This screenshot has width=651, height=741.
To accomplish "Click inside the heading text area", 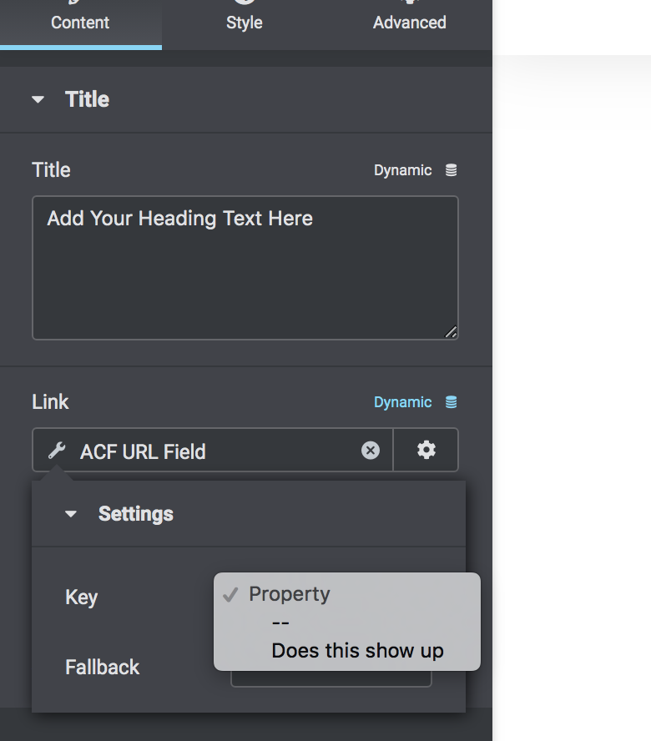I will 245,267.
